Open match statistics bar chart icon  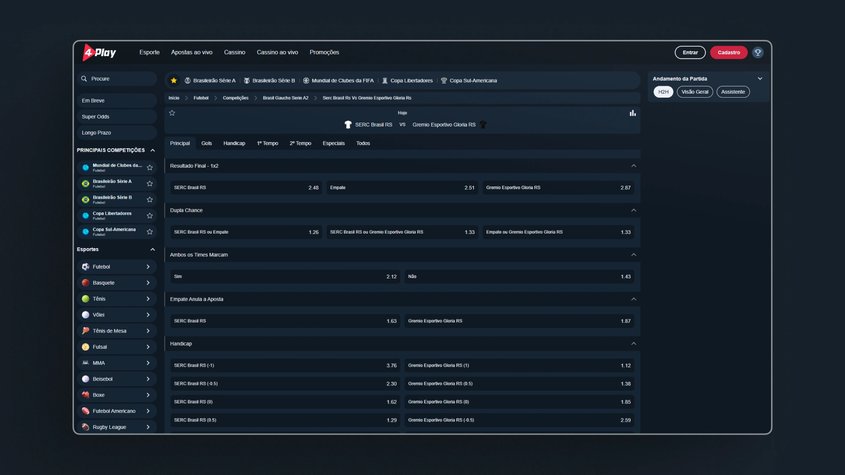(x=632, y=113)
